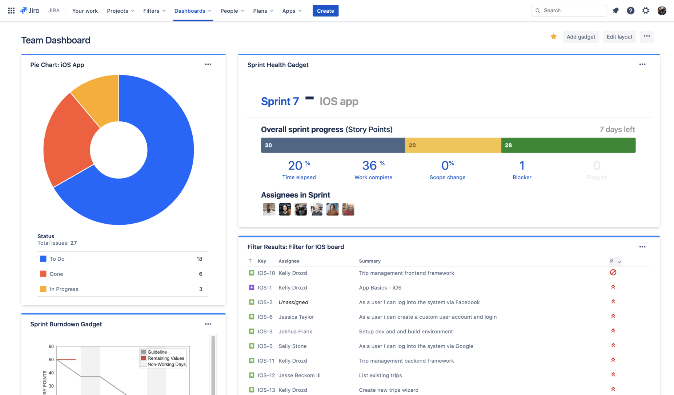The image size is (674, 395).
Task: Open the Jira settings gear
Action: pos(646,11)
